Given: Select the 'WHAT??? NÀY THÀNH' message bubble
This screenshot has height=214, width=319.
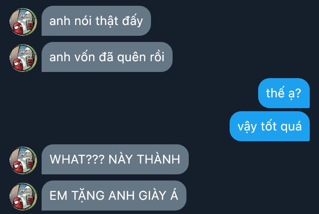Looking at the screenshot, I should (x=115, y=159).
